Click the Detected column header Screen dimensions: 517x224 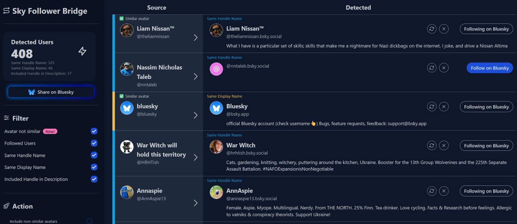[x=358, y=7]
